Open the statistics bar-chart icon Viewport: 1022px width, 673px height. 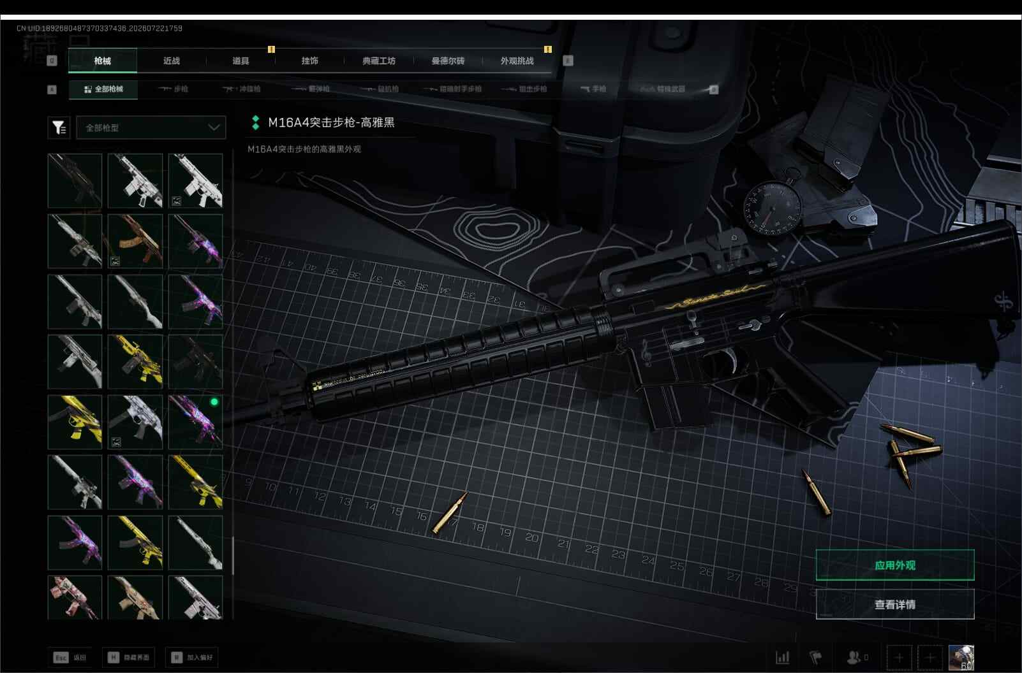pos(783,657)
